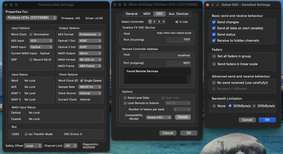
Task: Edit the Port (incoming) 7001 field
Action: tap(179, 40)
